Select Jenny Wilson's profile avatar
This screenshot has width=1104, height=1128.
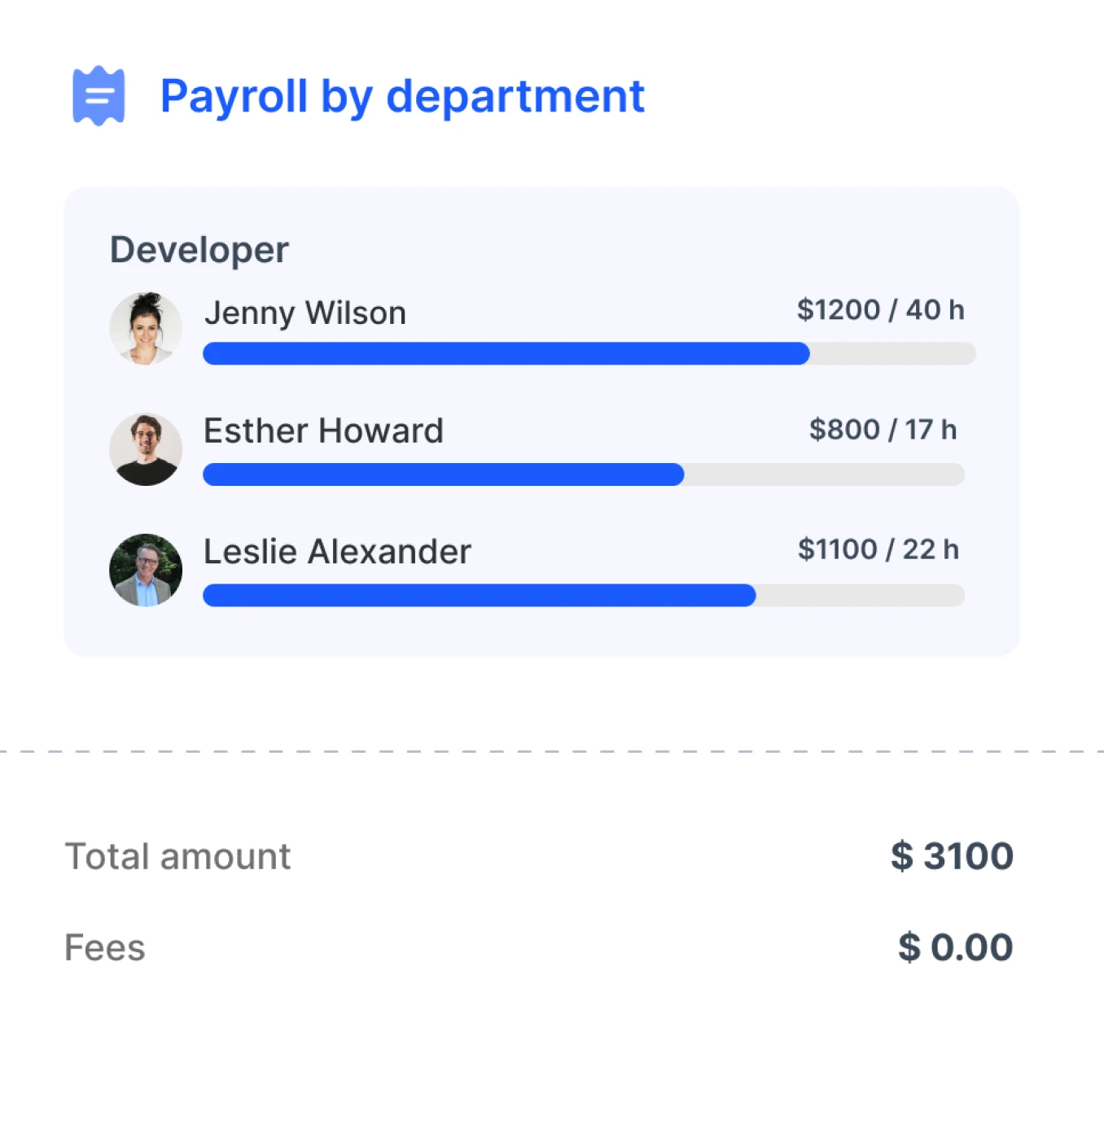[x=147, y=328]
